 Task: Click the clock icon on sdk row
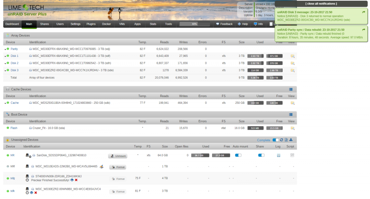click(27, 193)
